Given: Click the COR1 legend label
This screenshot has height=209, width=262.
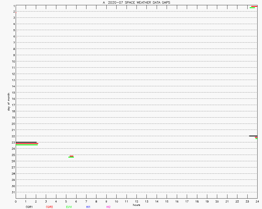Looking at the screenshot, I should click(x=29, y=207).
